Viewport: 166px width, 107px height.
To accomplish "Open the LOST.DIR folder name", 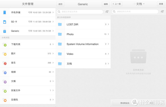I will tap(72, 24).
